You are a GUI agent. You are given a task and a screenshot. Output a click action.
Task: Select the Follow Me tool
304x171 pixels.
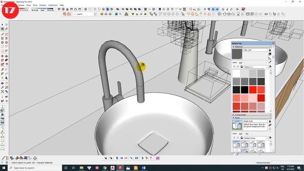[x=6, y=60]
